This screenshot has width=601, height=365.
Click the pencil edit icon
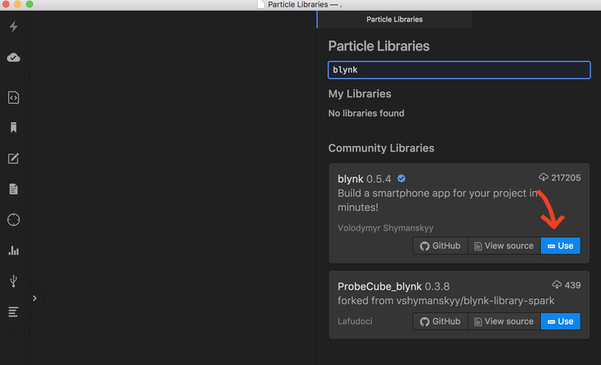(13, 158)
